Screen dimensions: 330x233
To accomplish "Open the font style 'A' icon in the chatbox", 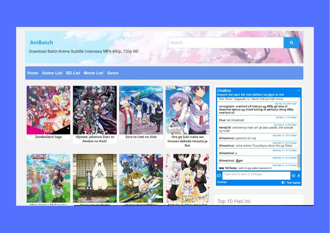I will coord(299,175).
